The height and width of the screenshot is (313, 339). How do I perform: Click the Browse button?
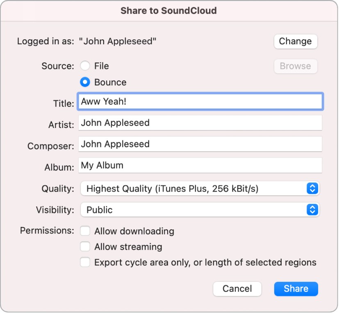click(296, 66)
